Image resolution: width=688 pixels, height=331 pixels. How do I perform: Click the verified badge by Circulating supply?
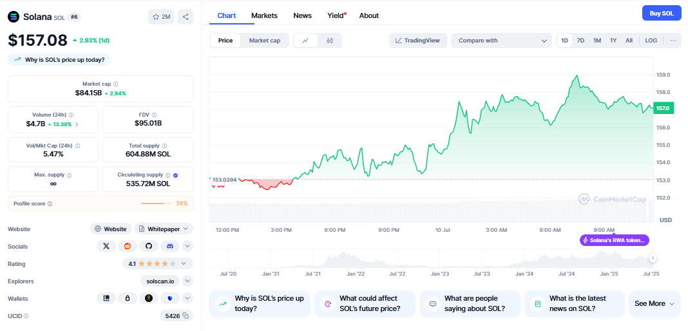175,175
